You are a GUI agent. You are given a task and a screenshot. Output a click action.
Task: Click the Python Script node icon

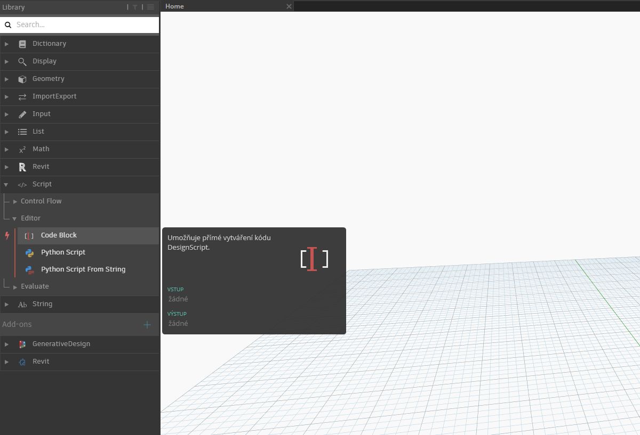(x=29, y=252)
